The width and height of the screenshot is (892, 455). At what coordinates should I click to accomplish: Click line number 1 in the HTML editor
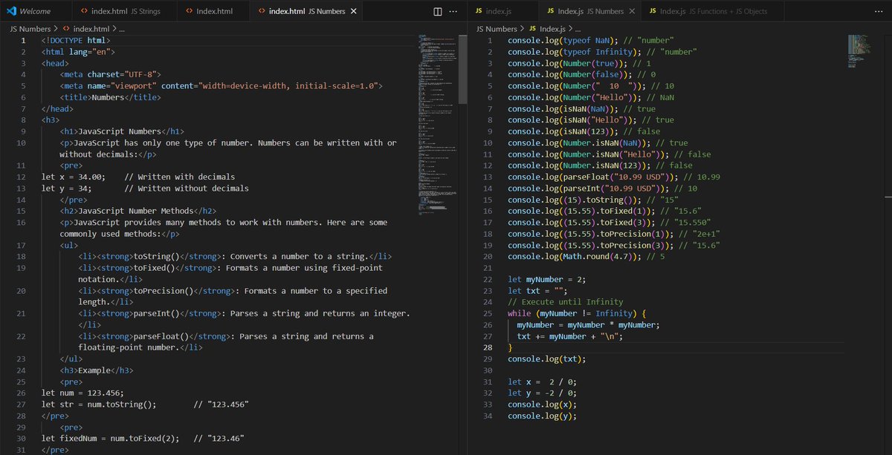(x=23, y=40)
